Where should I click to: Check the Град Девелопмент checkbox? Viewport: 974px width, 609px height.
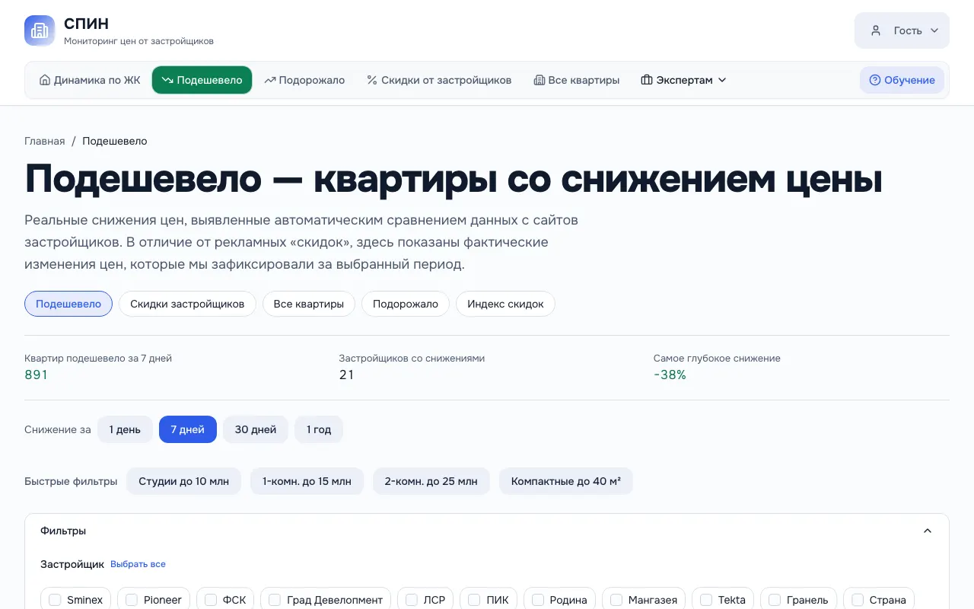click(275, 600)
